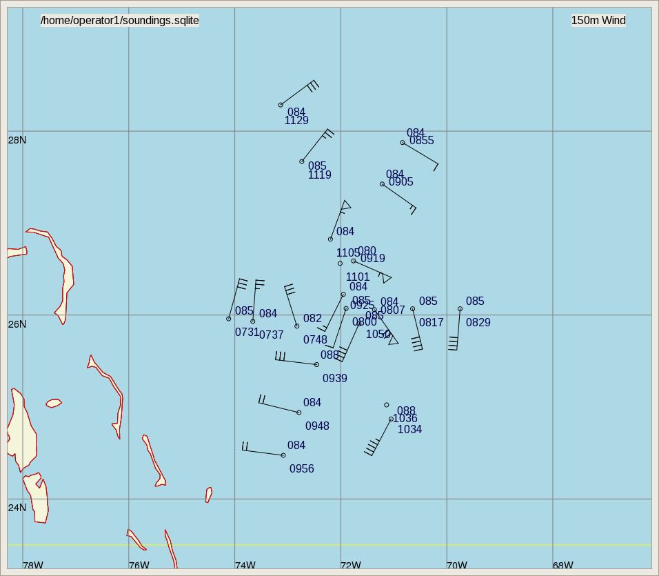Click the 76W longitude label

pyautogui.click(x=139, y=566)
